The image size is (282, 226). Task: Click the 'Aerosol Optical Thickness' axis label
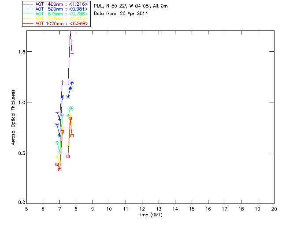(x=13, y=117)
